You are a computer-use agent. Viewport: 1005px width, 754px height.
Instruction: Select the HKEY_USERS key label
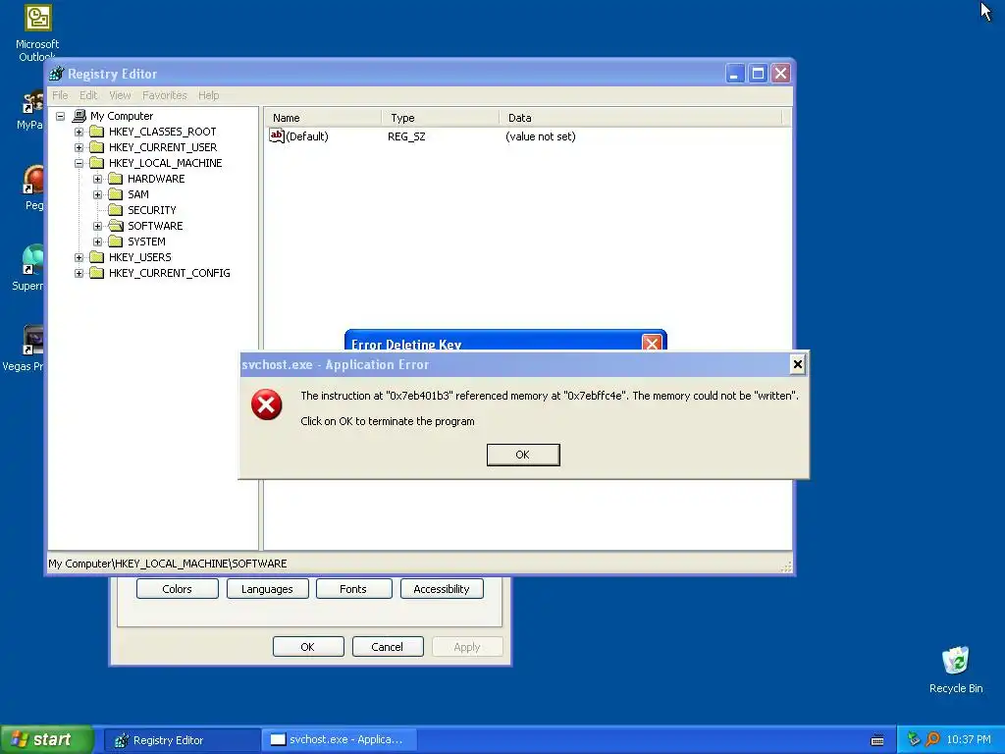tap(139, 257)
